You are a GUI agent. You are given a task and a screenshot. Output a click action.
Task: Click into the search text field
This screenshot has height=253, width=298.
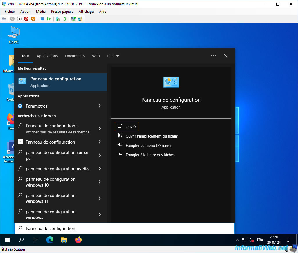tap(125, 228)
